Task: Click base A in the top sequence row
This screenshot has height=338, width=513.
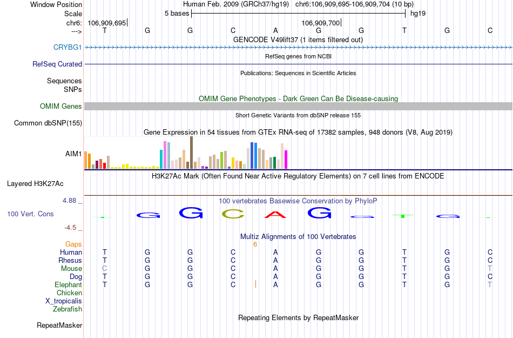Action: pos(275,30)
